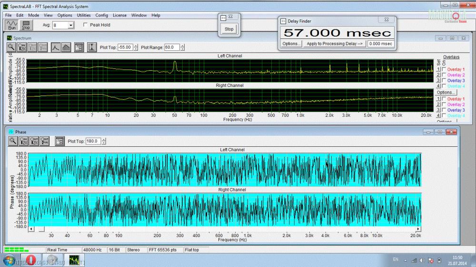Increase Phase Plot Top value
Viewport: 476px width, 267px height.
(104, 139)
